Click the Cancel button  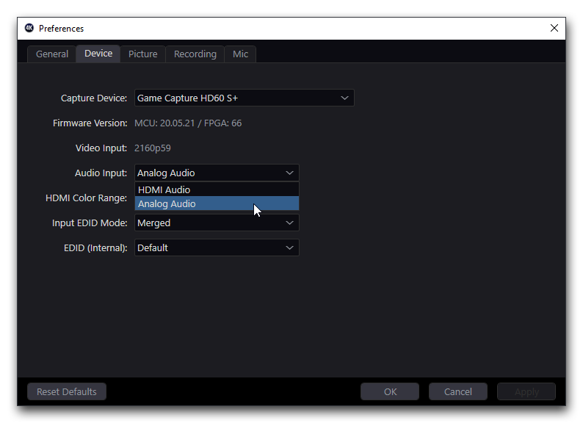point(458,391)
